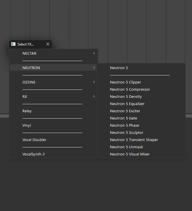The height and width of the screenshot is (211, 192).
Task: Insert Neutron 5 Gate
Action: pos(123,118)
